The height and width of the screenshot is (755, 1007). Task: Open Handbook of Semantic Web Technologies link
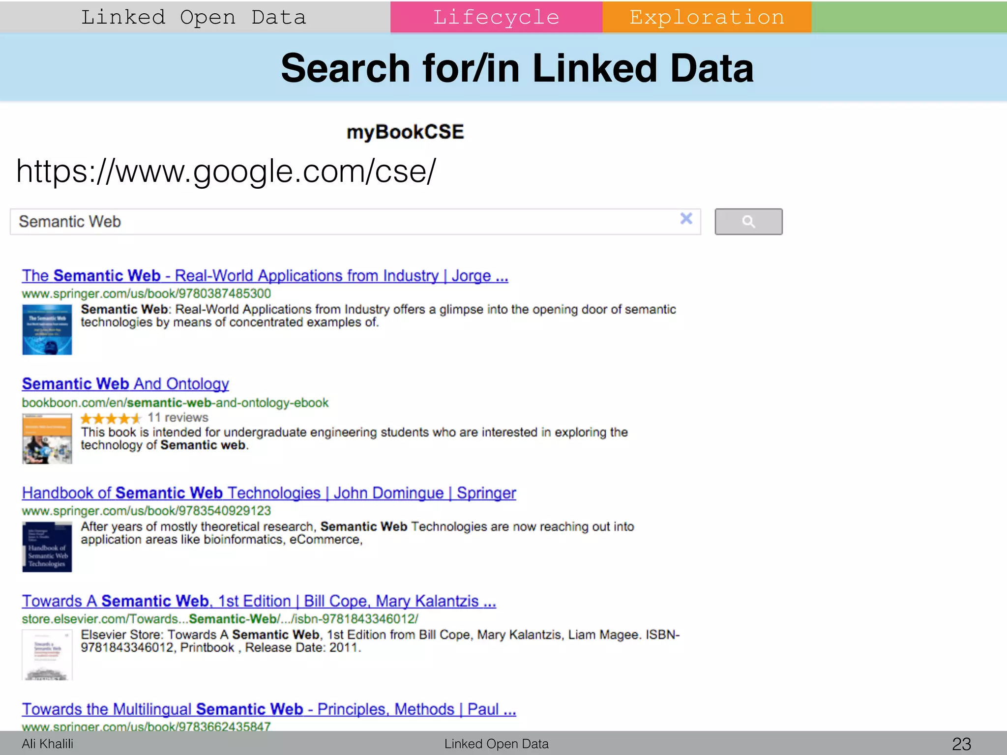pos(268,493)
